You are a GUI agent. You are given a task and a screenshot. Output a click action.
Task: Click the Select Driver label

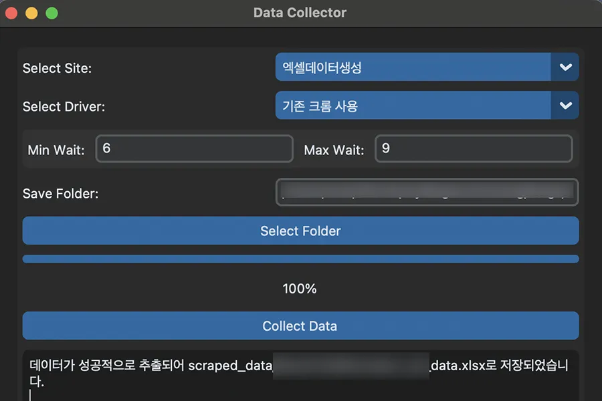pyautogui.click(x=64, y=106)
